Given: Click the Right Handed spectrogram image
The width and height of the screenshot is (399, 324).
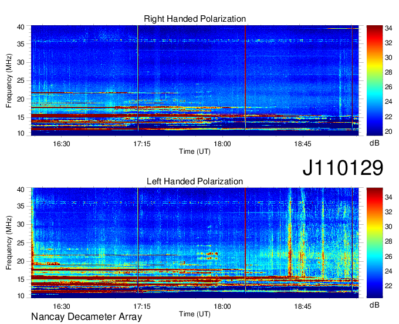Looking at the screenshot, I should (x=195, y=80).
